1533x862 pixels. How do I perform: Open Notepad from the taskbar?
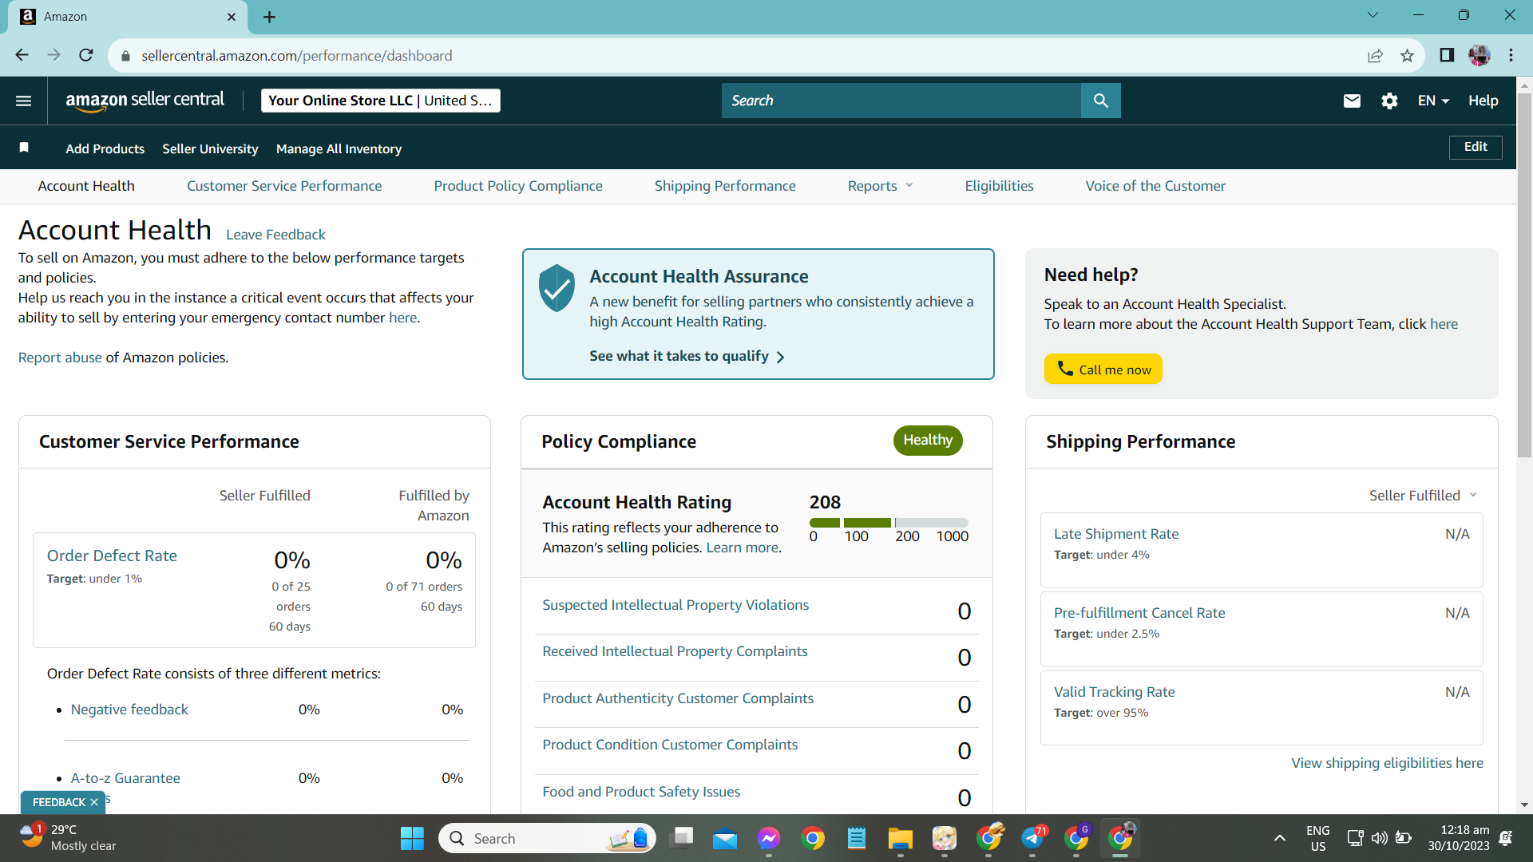tap(857, 838)
